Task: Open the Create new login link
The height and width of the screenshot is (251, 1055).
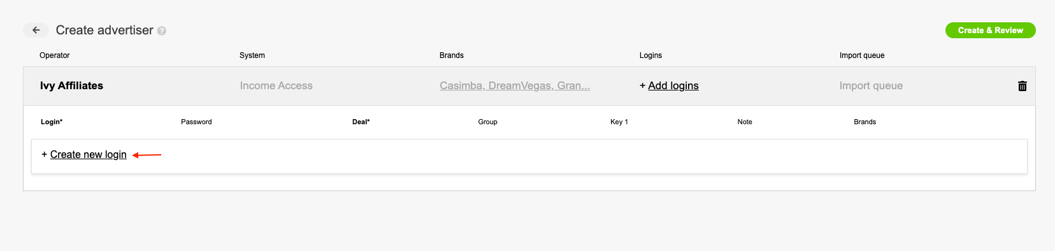Action: [x=89, y=155]
